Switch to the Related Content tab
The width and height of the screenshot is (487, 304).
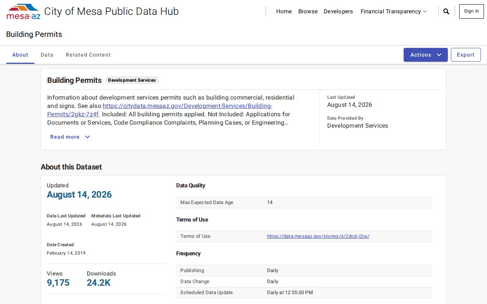(88, 55)
